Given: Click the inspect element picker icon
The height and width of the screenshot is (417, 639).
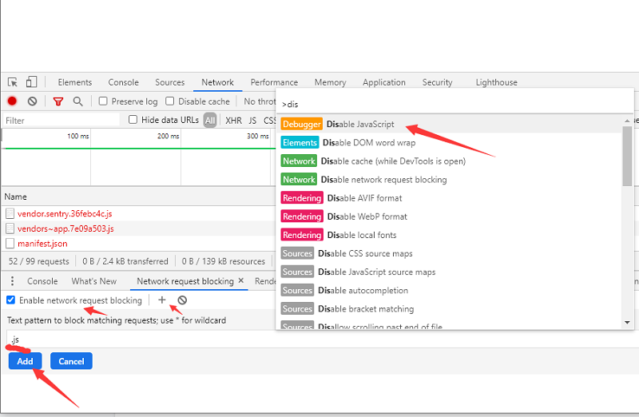Looking at the screenshot, I should (13, 82).
